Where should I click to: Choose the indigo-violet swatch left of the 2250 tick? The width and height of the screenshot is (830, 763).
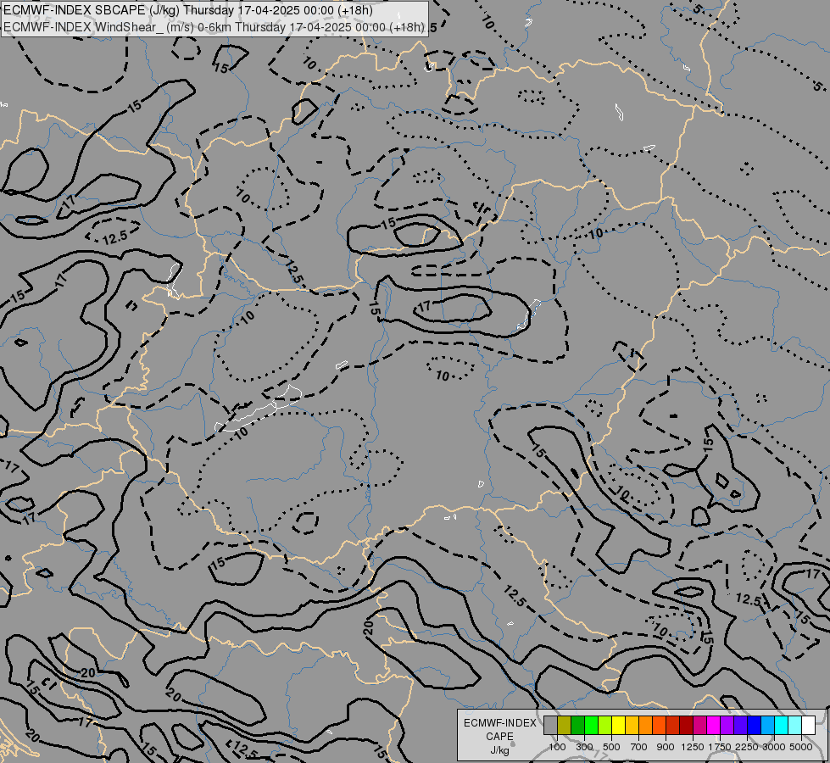740,726
